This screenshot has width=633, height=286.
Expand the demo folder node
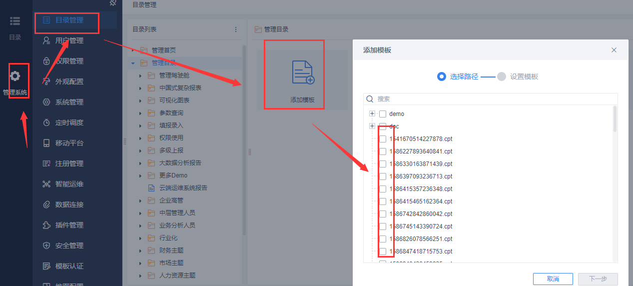[372, 114]
